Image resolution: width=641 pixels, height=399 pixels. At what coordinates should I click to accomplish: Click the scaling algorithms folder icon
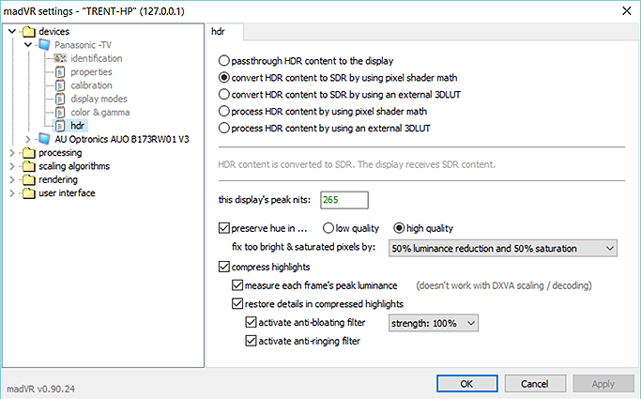28,166
